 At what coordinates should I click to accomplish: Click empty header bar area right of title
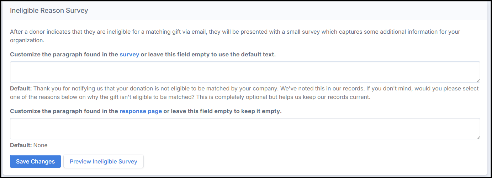coord(285,11)
